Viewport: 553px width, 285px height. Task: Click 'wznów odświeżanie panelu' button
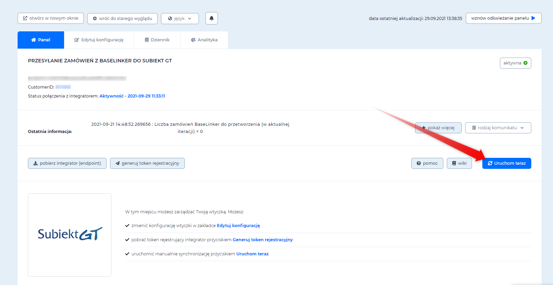coord(503,18)
